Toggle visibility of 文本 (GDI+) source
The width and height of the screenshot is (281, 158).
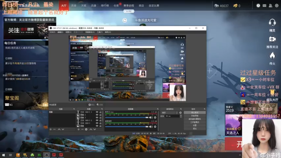pyautogui.click(x=97, y=123)
